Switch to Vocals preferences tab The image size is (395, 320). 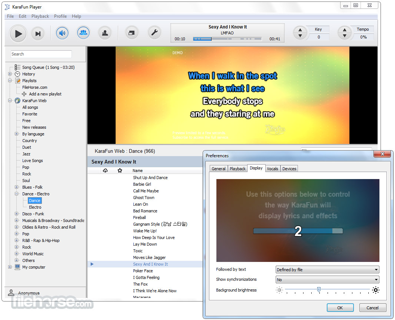[272, 169]
